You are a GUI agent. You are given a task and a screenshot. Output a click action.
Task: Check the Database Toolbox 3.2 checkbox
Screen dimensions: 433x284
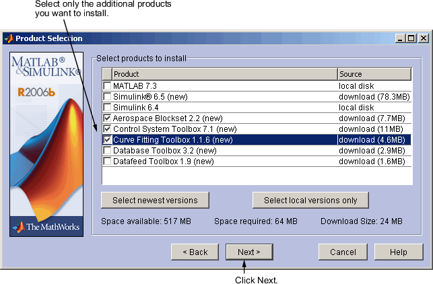107,151
